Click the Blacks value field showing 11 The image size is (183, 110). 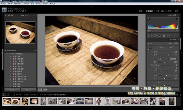(x=176, y=71)
